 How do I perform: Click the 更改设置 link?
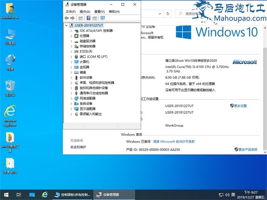pyautogui.click(x=240, y=106)
